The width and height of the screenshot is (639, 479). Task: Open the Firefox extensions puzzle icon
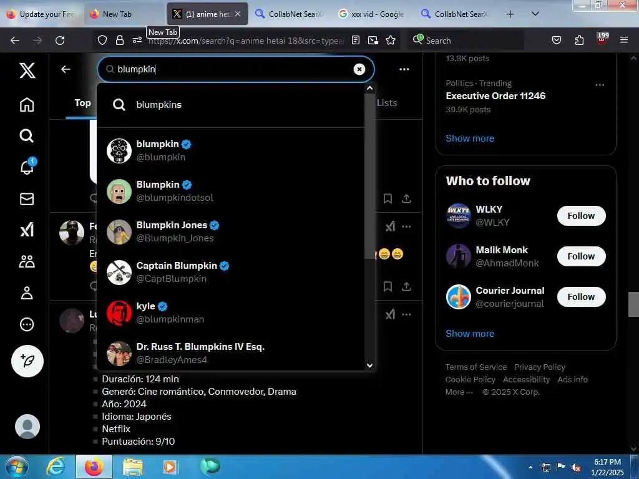point(579,40)
